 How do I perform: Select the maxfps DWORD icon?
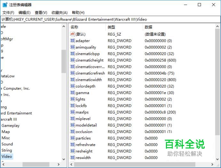(72, 112)
